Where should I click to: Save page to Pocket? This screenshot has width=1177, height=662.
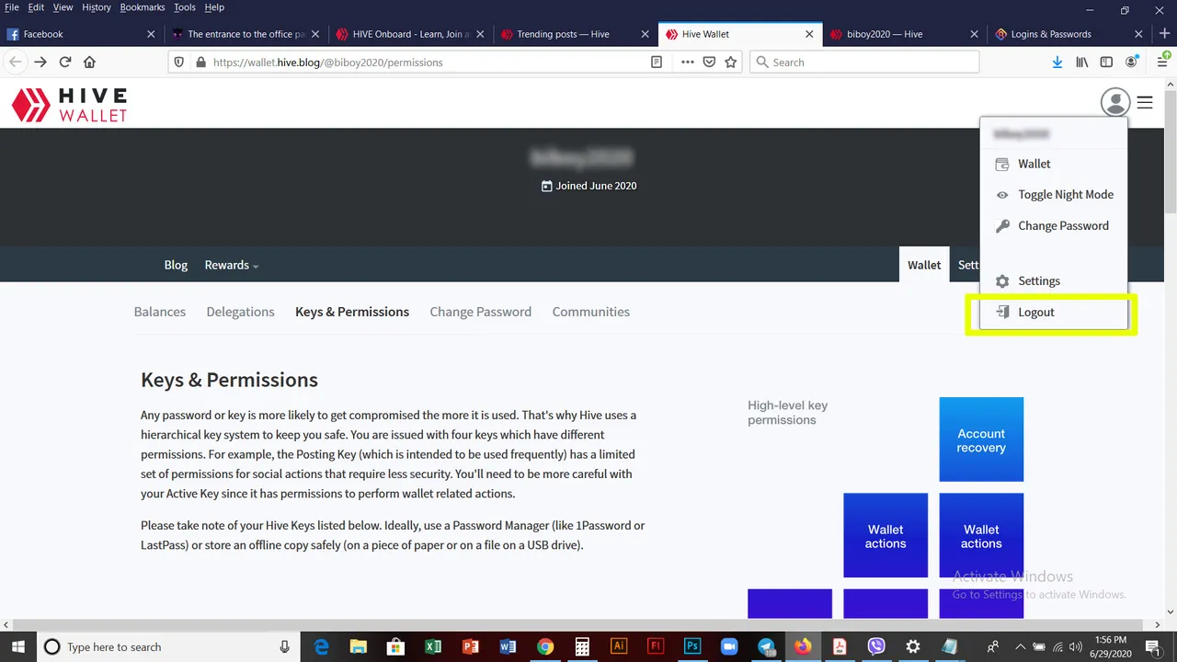click(x=709, y=63)
